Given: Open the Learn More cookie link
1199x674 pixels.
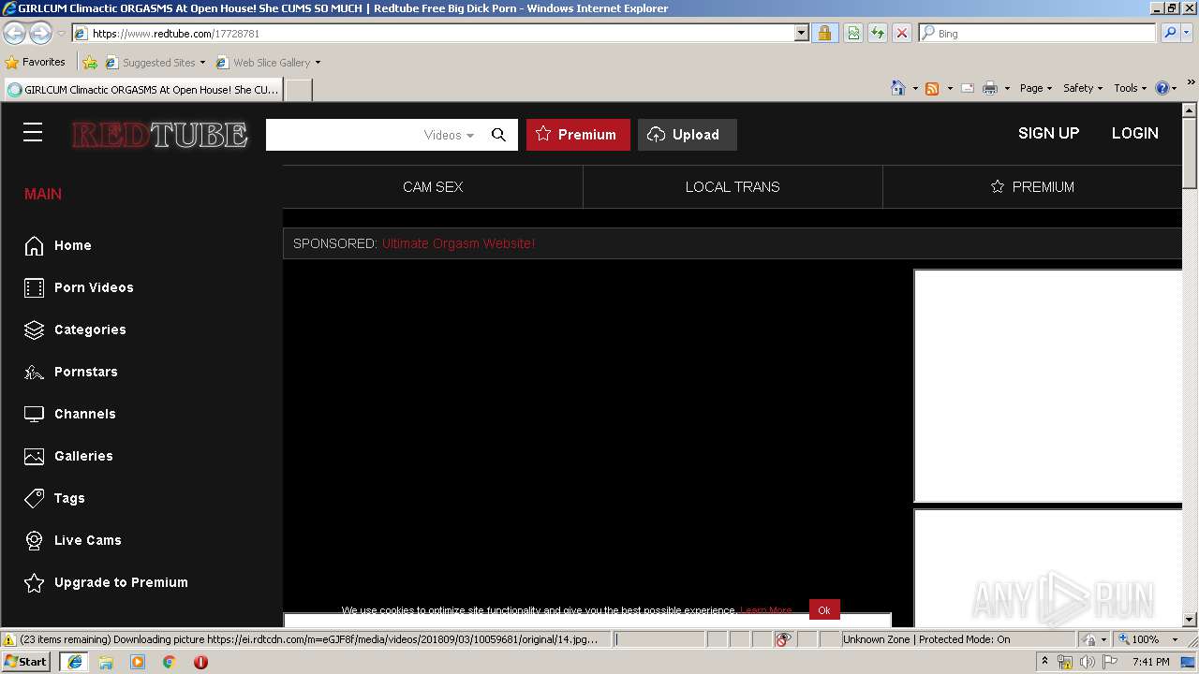Looking at the screenshot, I should [x=766, y=610].
